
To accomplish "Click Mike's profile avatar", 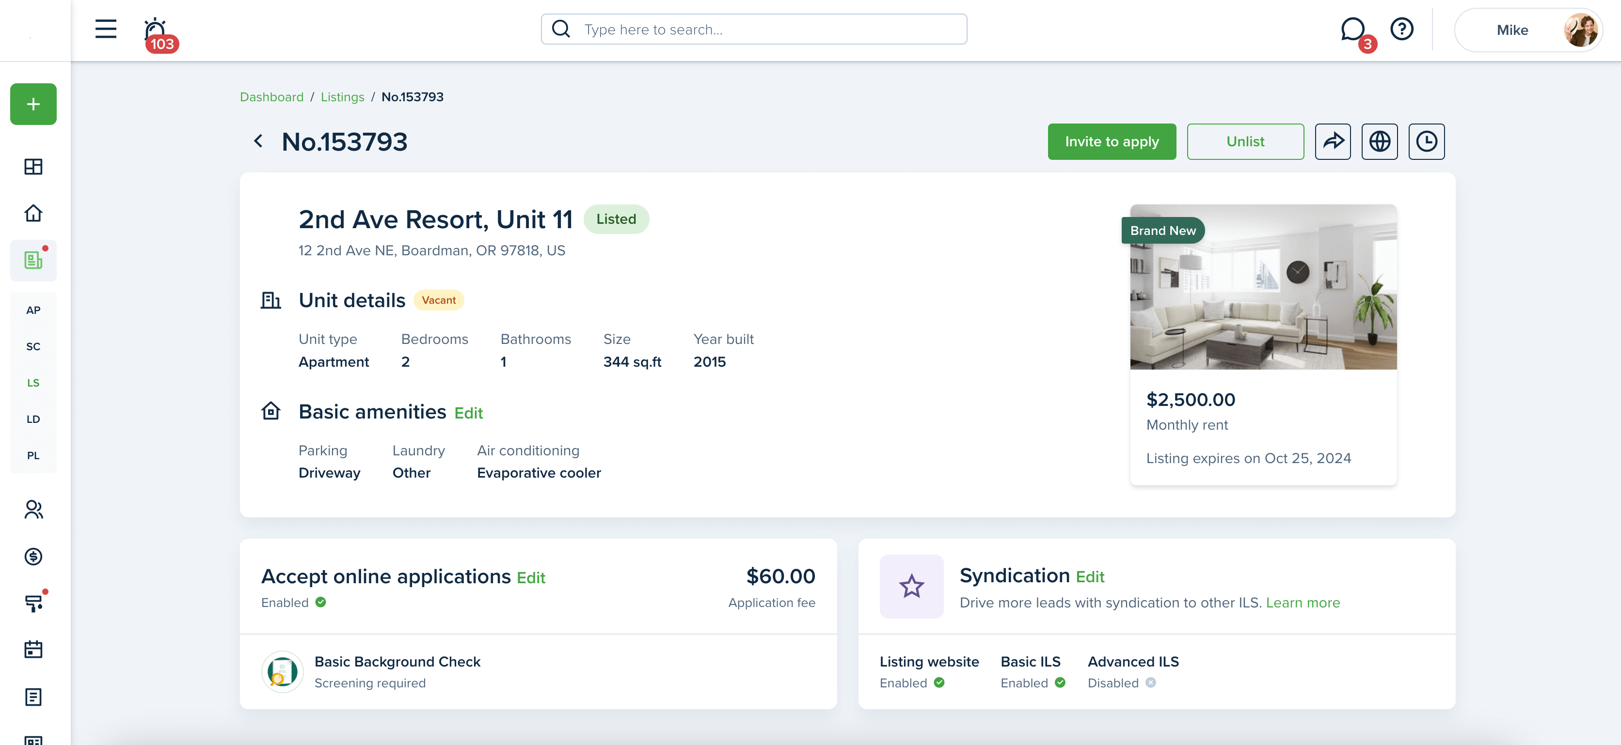I will [x=1580, y=30].
